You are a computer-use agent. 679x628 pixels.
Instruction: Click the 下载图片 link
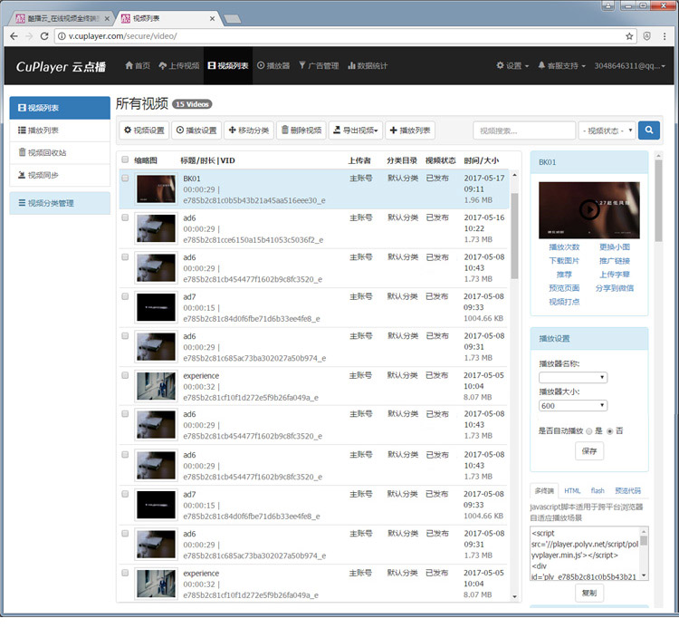pyautogui.click(x=564, y=260)
